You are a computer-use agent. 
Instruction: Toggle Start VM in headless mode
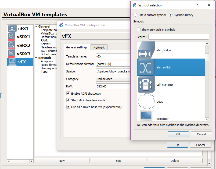pyautogui.click(x=68, y=100)
